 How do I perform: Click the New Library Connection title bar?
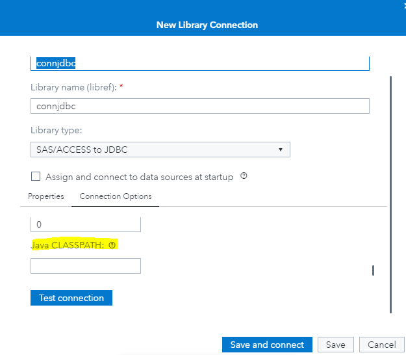(207, 25)
